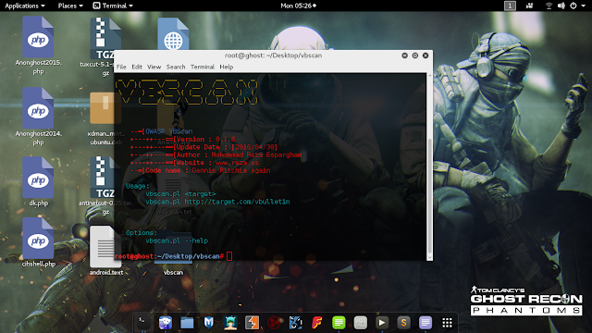Close the terminal window
The width and height of the screenshot is (592, 333).
(425, 55)
